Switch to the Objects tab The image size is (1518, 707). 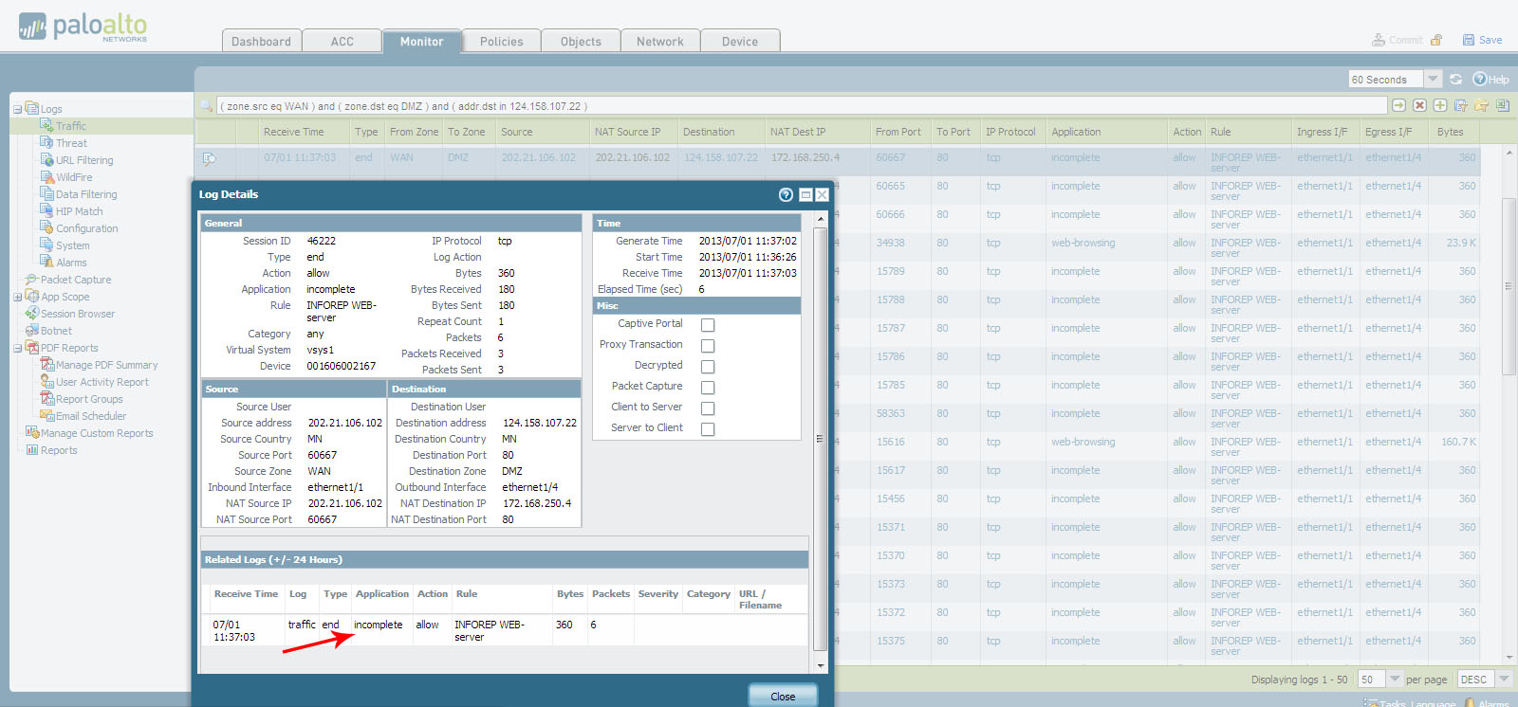pos(581,41)
